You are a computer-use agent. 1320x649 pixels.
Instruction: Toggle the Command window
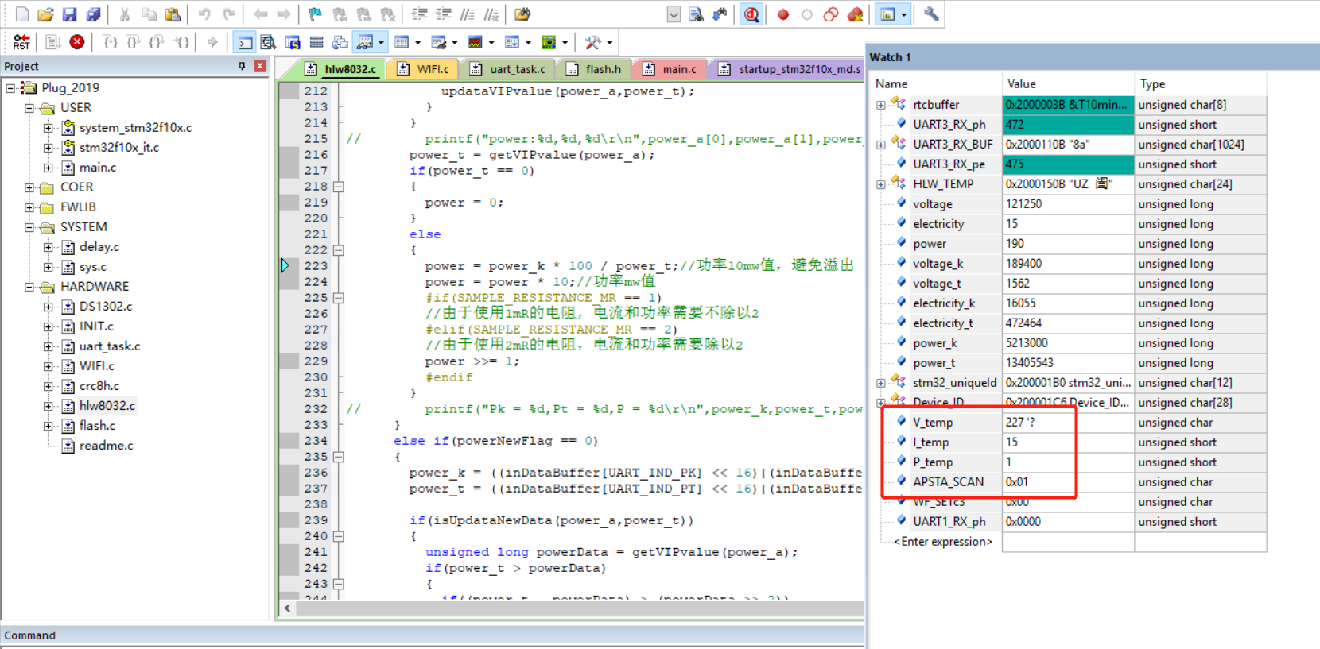pos(245,42)
